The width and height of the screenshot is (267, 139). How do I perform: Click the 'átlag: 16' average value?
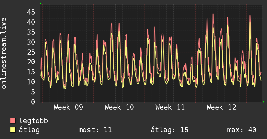[169, 130]
